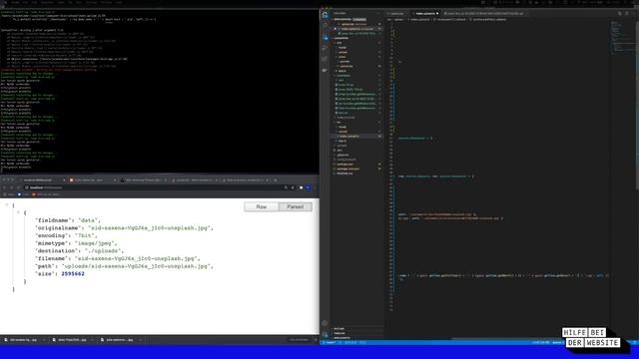Viewport: 639px width, 359px height.
Task: Open the Extensions view in VS Code activity bar
Action: (x=324, y=60)
